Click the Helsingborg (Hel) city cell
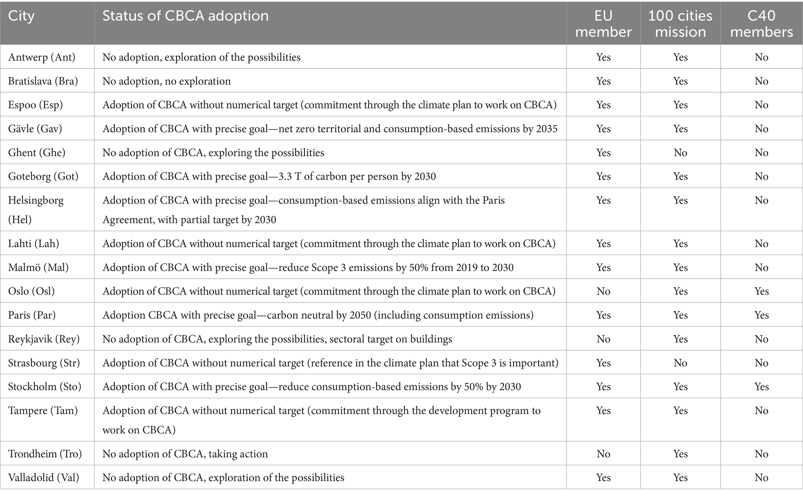The height and width of the screenshot is (496, 803). pyautogui.click(x=36, y=210)
